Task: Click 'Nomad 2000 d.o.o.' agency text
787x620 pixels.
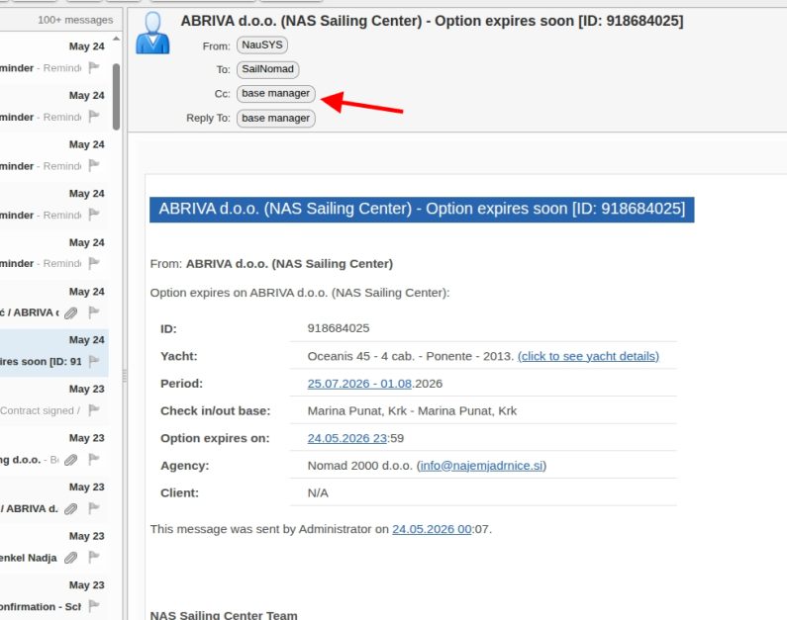Action: tap(360, 466)
